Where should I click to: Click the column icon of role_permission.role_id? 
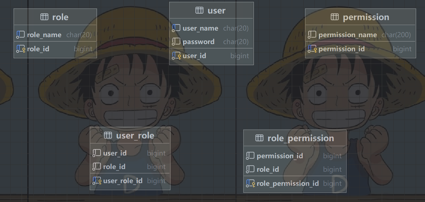click(x=250, y=169)
